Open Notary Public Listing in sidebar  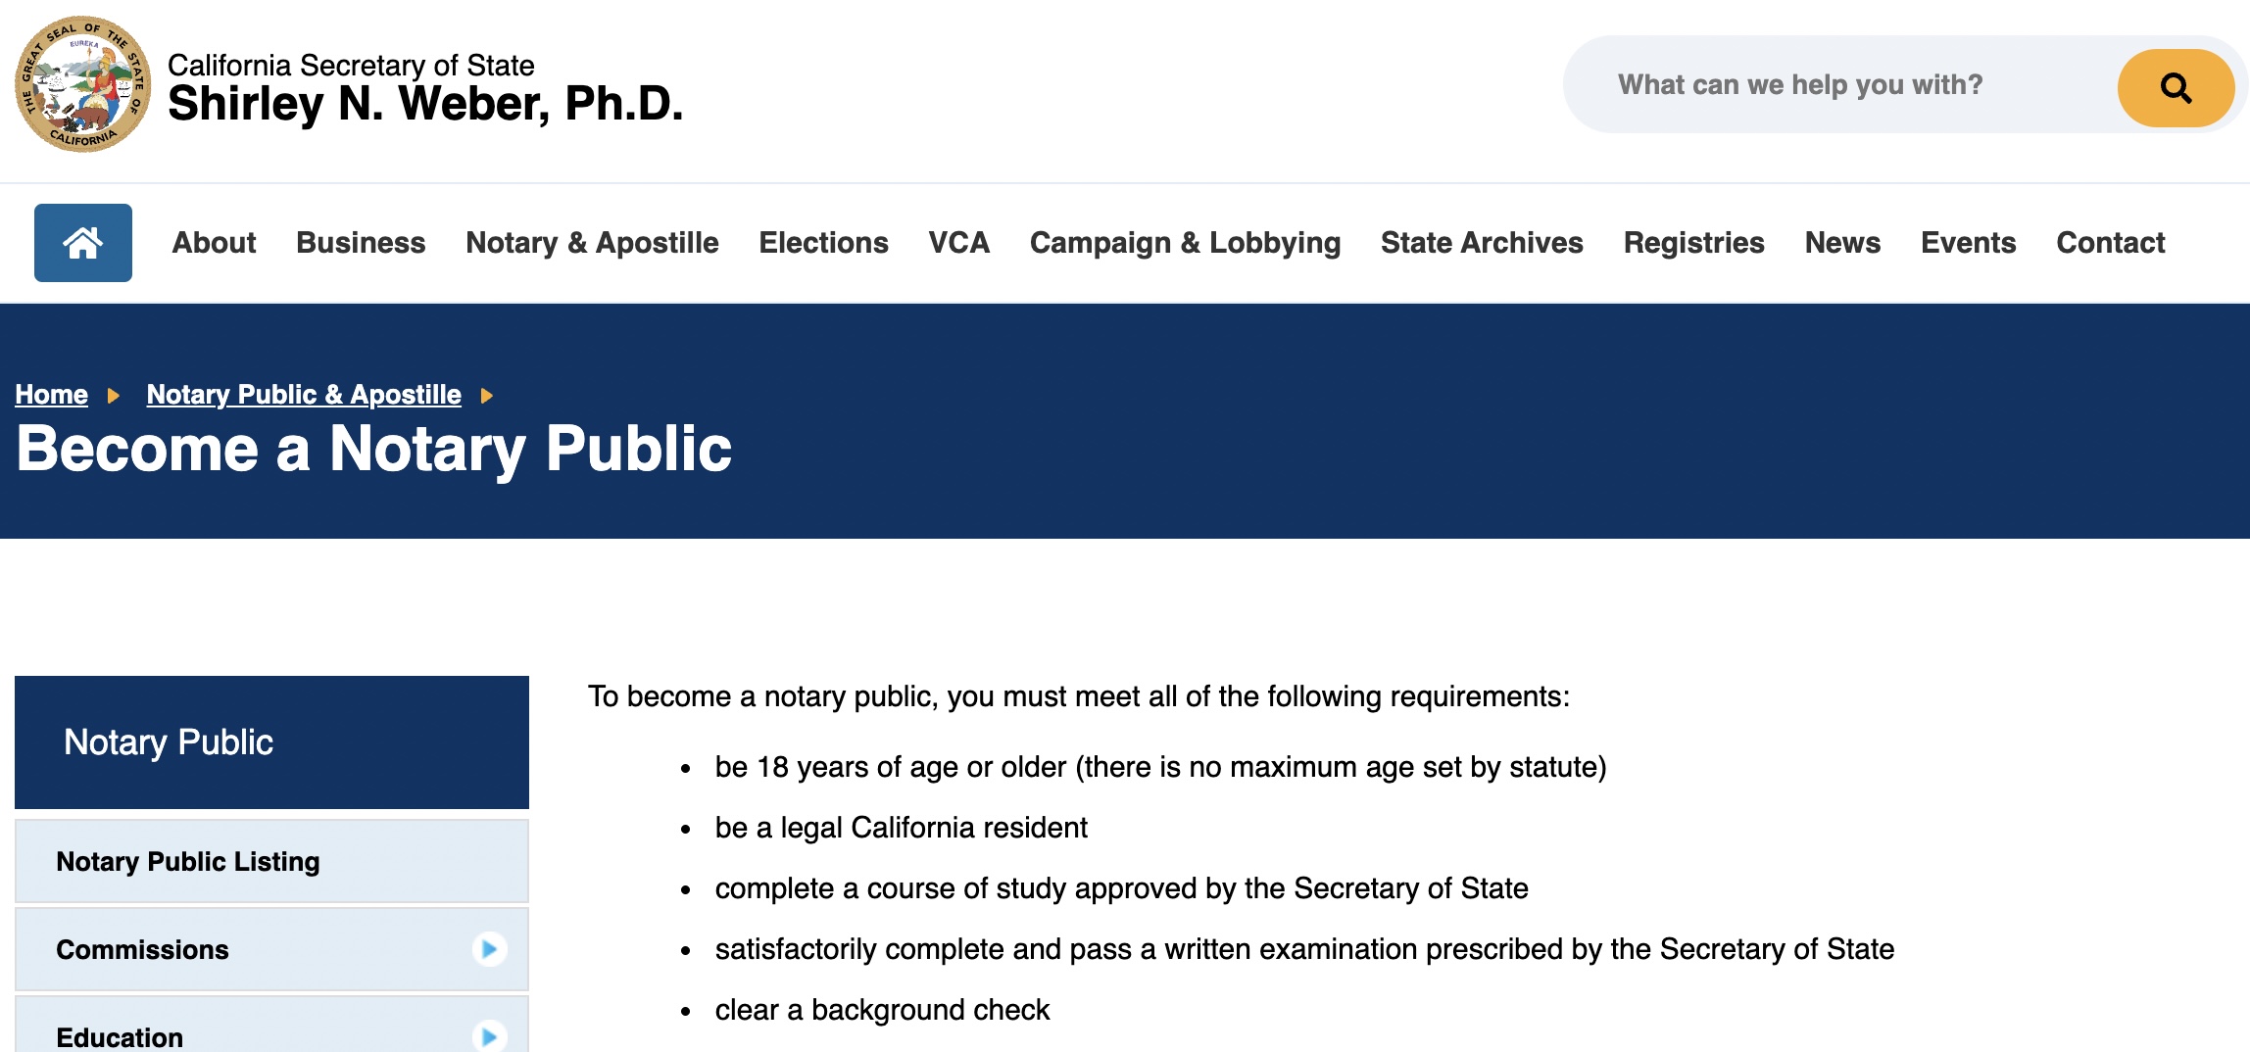(x=188, y=862)
